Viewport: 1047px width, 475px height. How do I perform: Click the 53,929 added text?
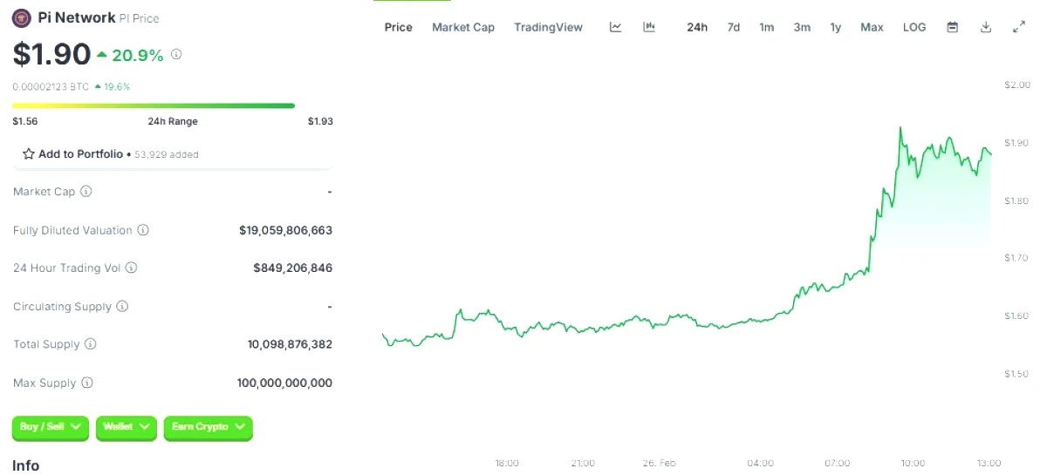coord(167,154)
